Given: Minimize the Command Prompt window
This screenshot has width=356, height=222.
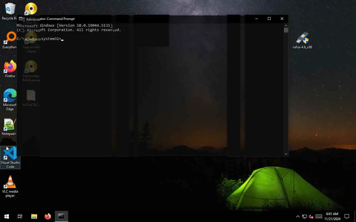Looking at the screenshot, I should (x=257, y=19).
